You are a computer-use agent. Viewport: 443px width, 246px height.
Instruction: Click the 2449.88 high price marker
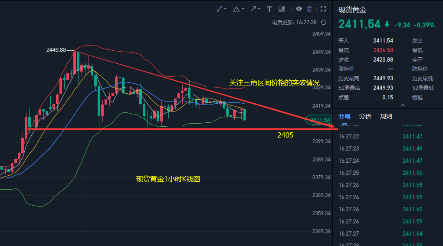56,50
